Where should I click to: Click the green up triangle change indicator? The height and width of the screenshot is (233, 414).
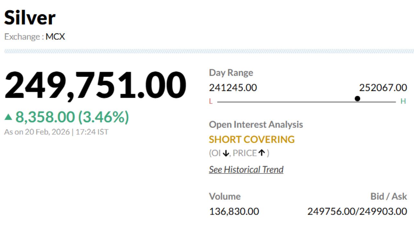(8, 117)
